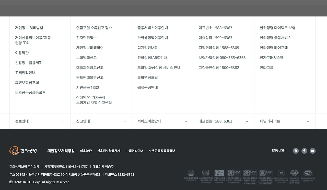
Task: Click the Hanwha Life logo
Action: tap(23, 151)
